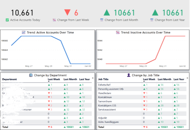Click Last Week value 3 in Serviceassistent row
190x130 pixels.
point(145,110)
